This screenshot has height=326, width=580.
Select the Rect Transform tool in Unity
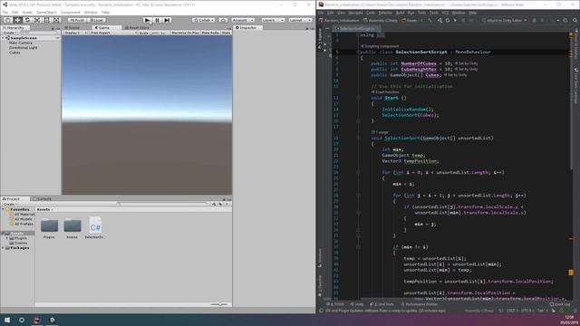tap(46, 20)
